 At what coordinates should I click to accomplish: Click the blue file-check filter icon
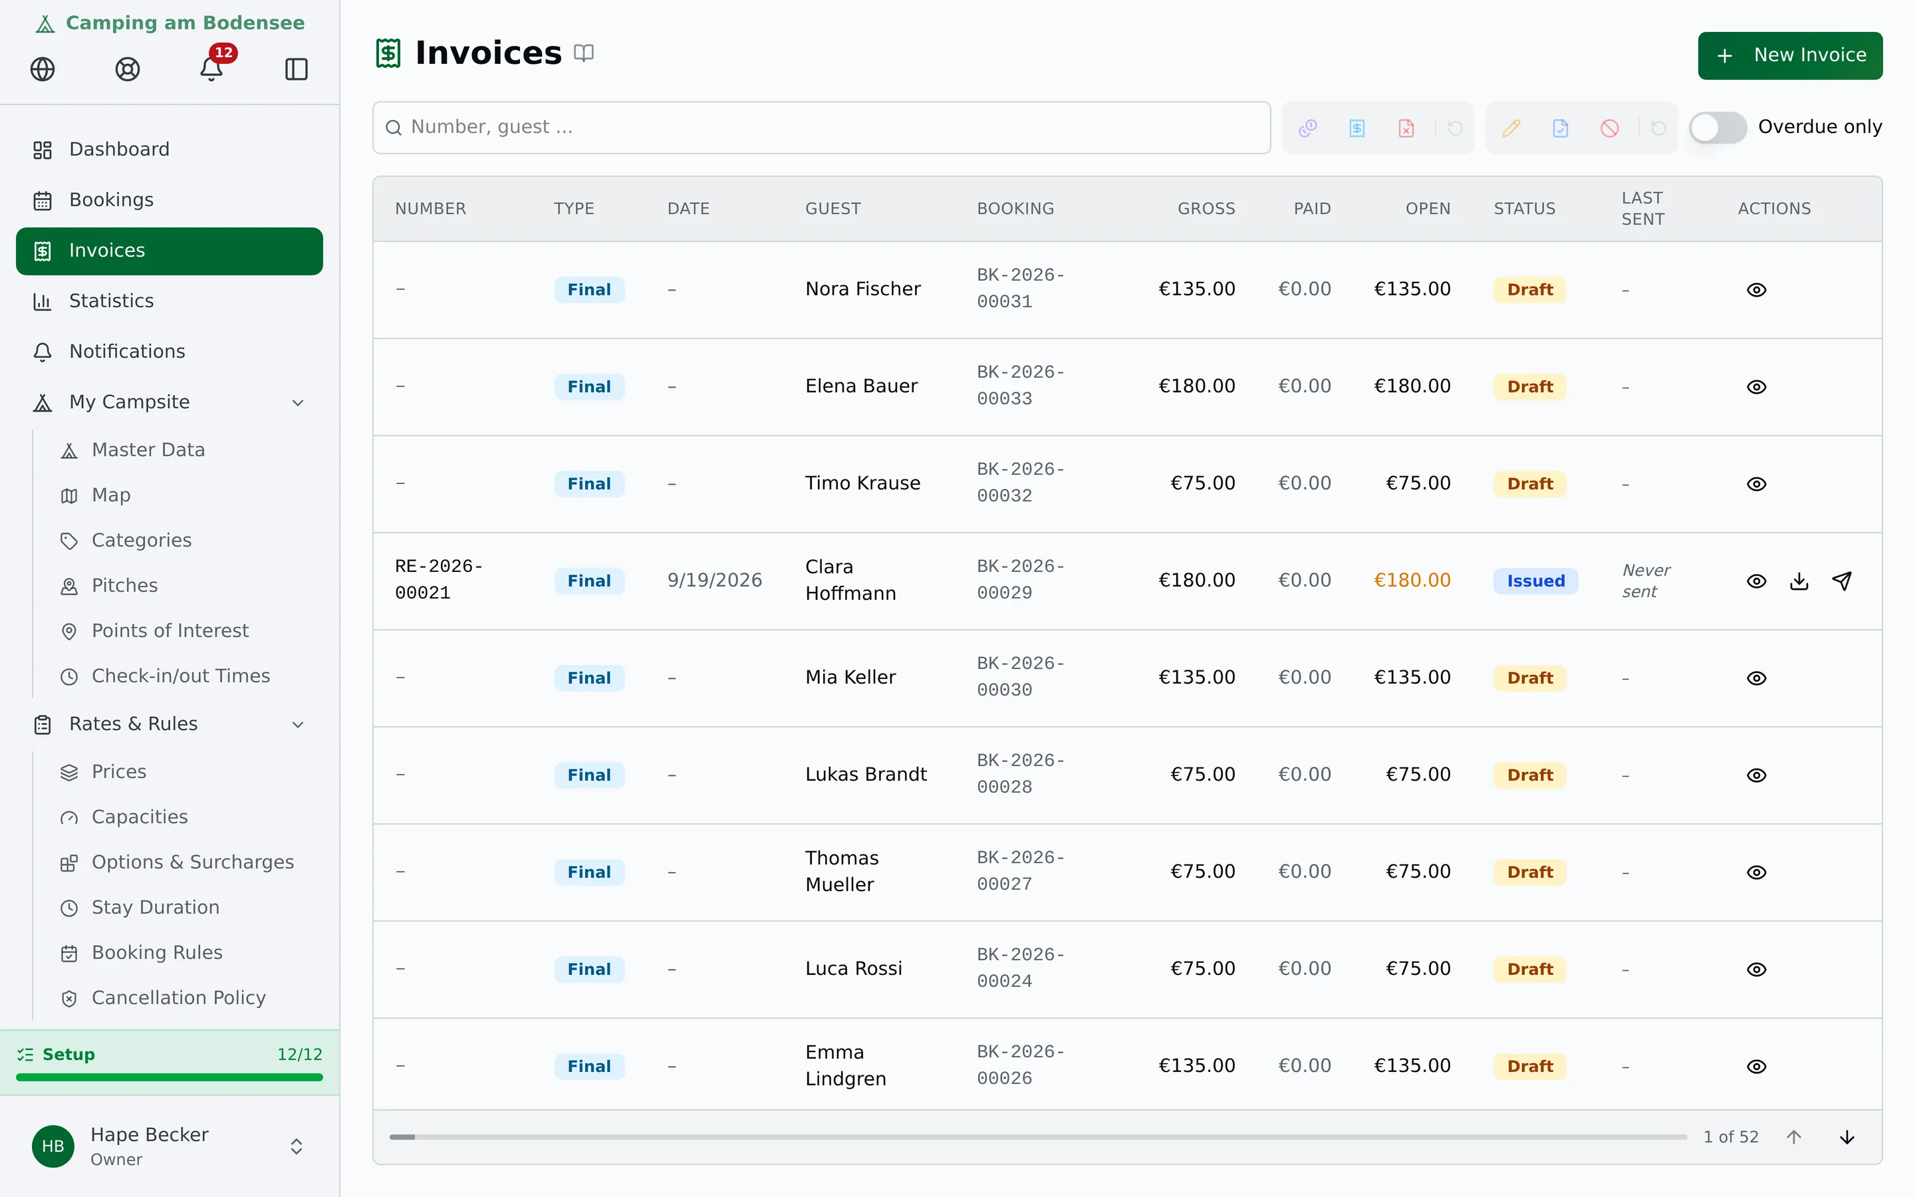pos(1561,128)
